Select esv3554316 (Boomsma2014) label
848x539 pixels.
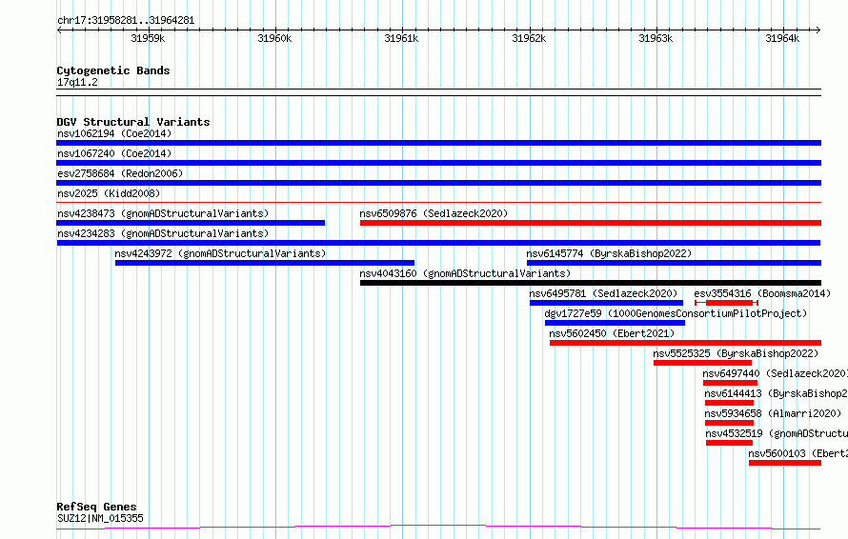pos(762,293)
